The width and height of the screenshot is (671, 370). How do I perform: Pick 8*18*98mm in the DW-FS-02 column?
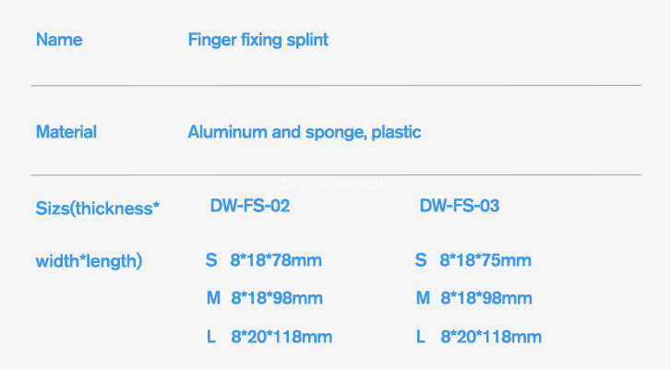[x=276, y=298]
